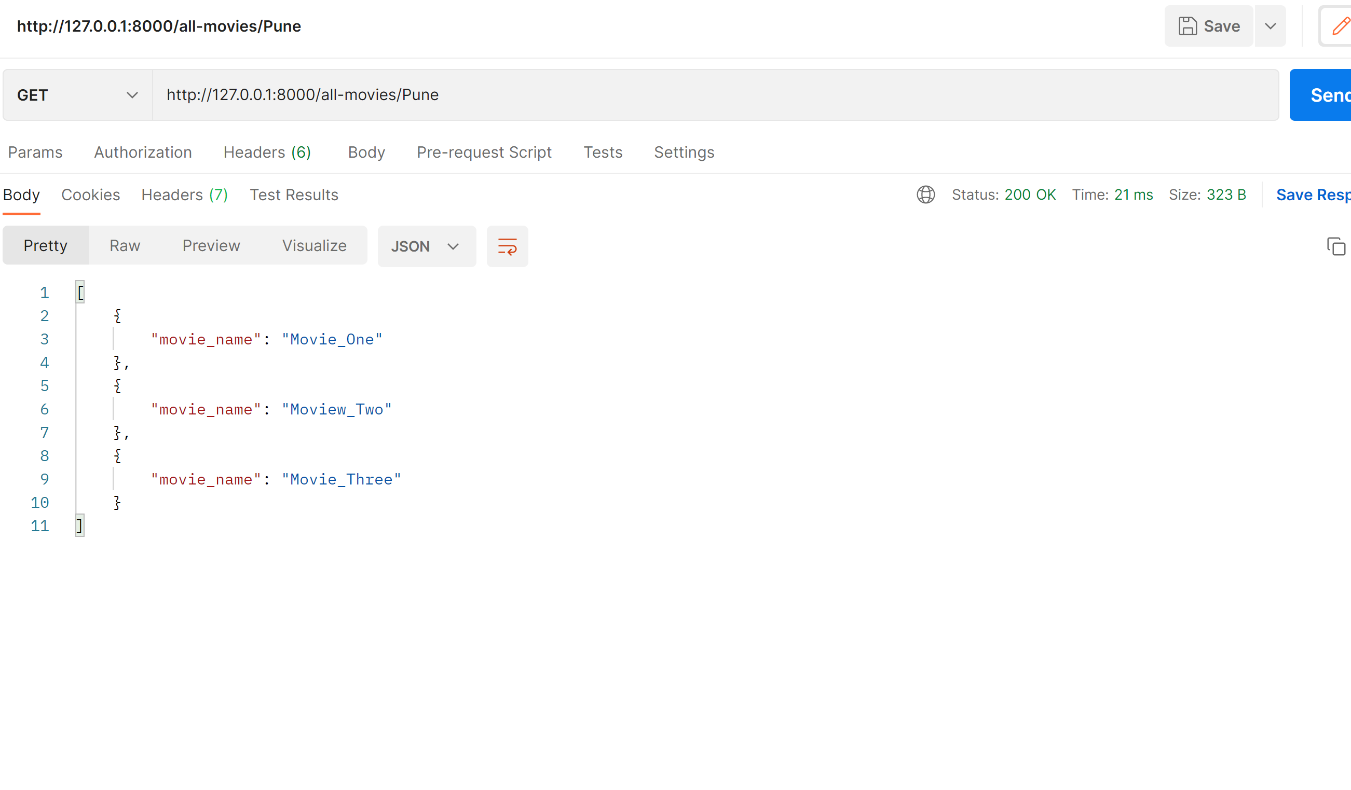Open the Tests tab
The width and height of the screenshot is (1351, 790).
pyautogui.click(x=603, y=152)
